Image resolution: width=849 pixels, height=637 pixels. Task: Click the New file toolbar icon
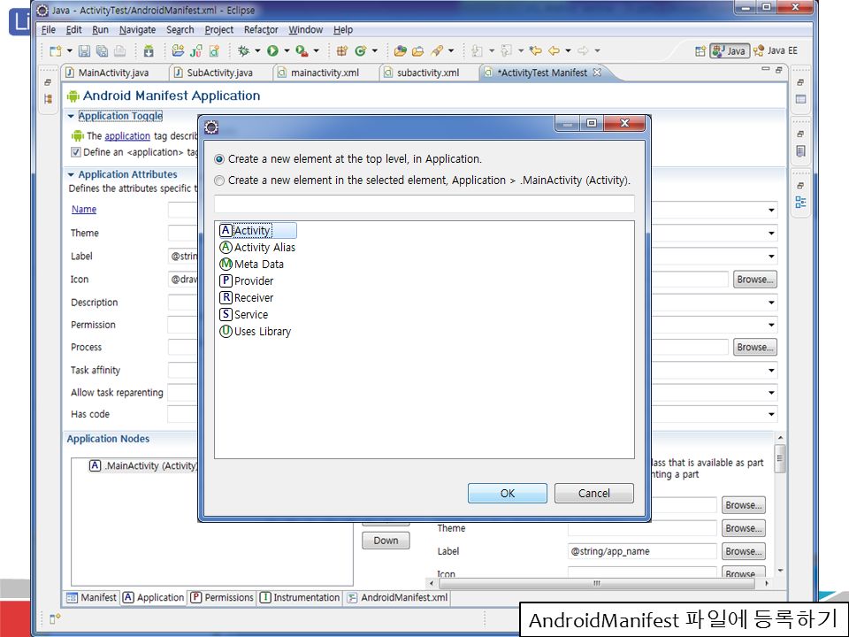click(55, 51)
